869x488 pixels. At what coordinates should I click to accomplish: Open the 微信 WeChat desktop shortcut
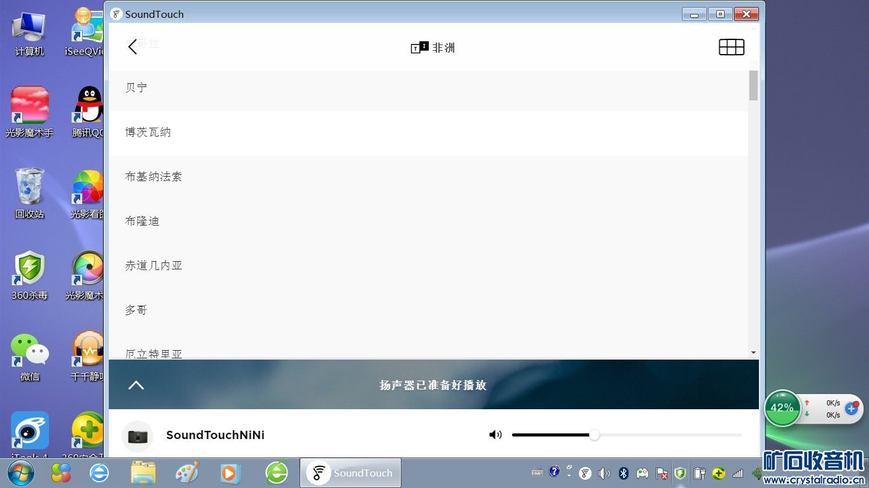point(29,356)
